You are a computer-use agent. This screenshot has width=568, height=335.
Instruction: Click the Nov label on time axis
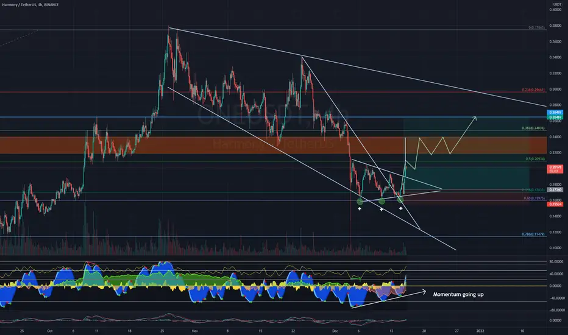coord(195,331)
